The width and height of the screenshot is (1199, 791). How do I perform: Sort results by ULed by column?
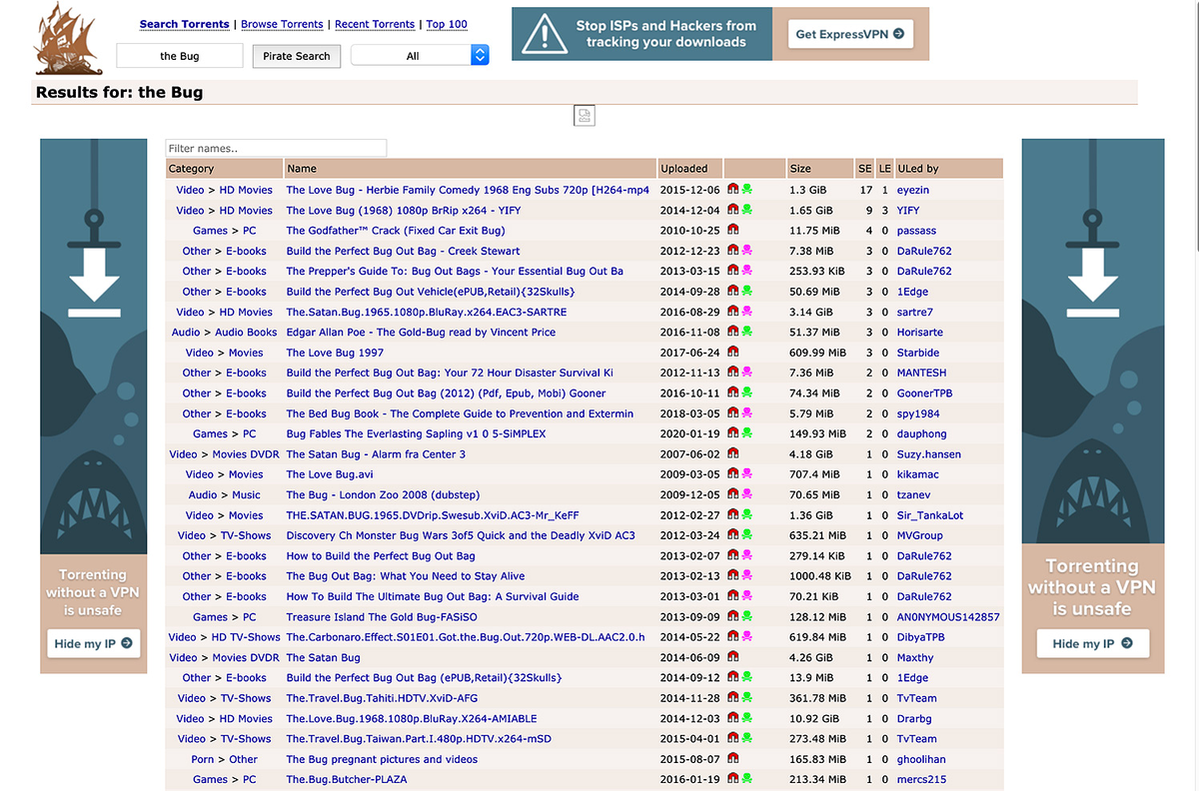[x=918, y=169]
